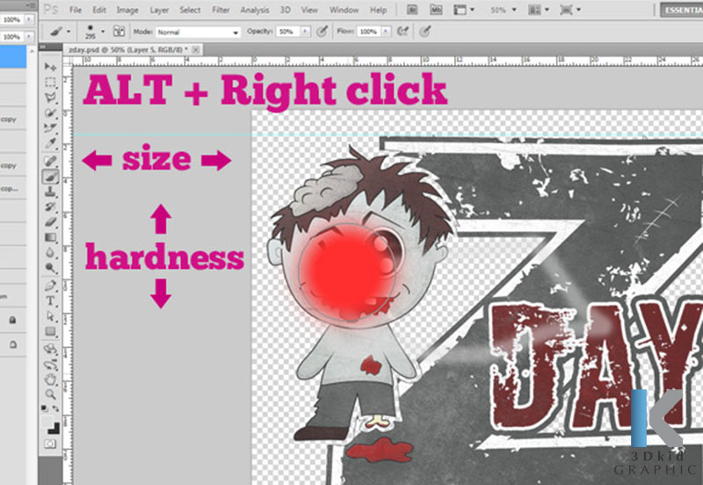Open the Filter menu

pyautogui.click(x=221, y=10)
